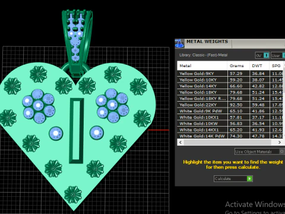This screenshot has height=214, width=285.
Task: Click the 41.86 DWT cell
Action: [259, 111]
